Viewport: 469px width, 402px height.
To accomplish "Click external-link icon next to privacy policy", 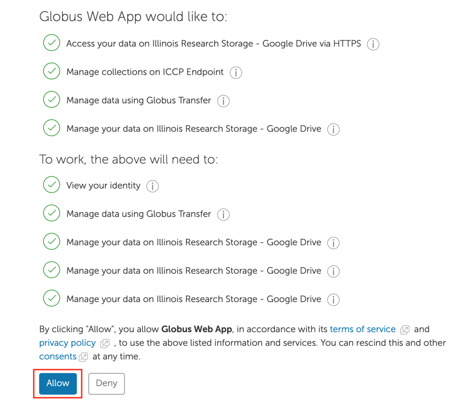I will point(105,343).
